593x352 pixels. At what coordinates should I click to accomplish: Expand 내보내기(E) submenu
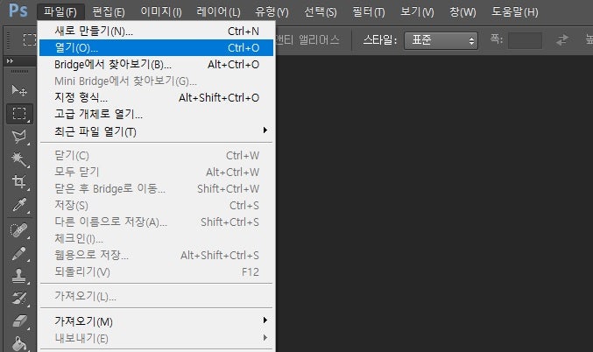point(156,338)
